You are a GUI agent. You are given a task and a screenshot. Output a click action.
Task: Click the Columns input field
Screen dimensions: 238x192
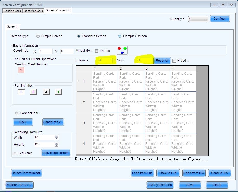click(105, 60)
